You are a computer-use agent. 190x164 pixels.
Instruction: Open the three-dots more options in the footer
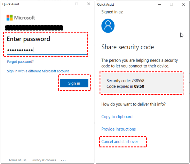pos(63,160)
